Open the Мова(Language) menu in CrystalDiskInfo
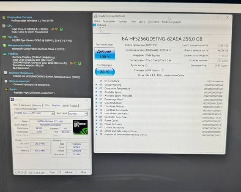Screen dimensions: 241x192 [x=171, y=22]
